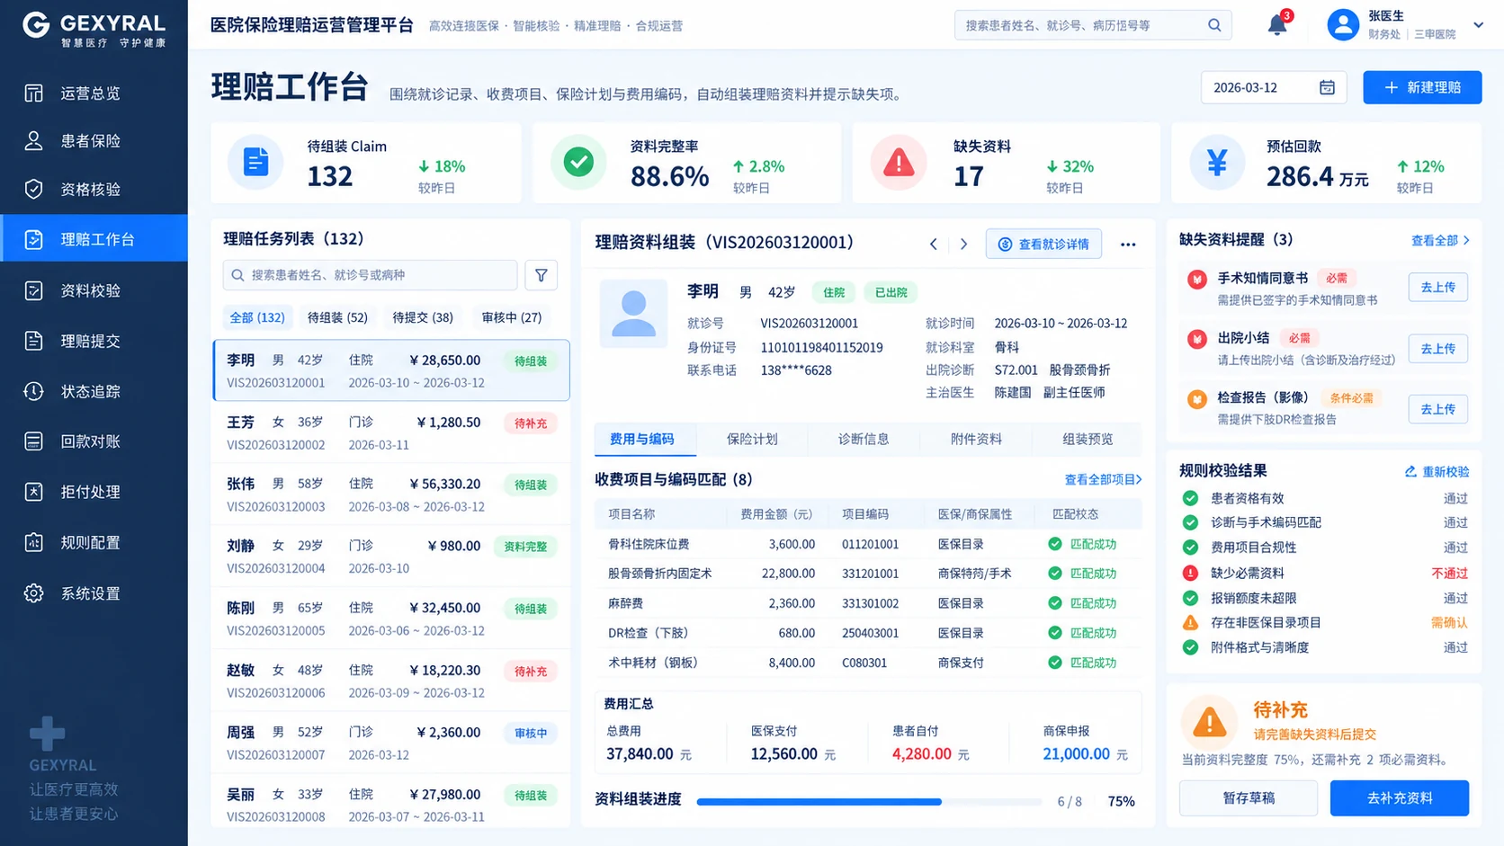The width and height of the screenshot is (1504, 846).
Task: Switch to 保险计划 tab
Action: click(x=752, y=439)
